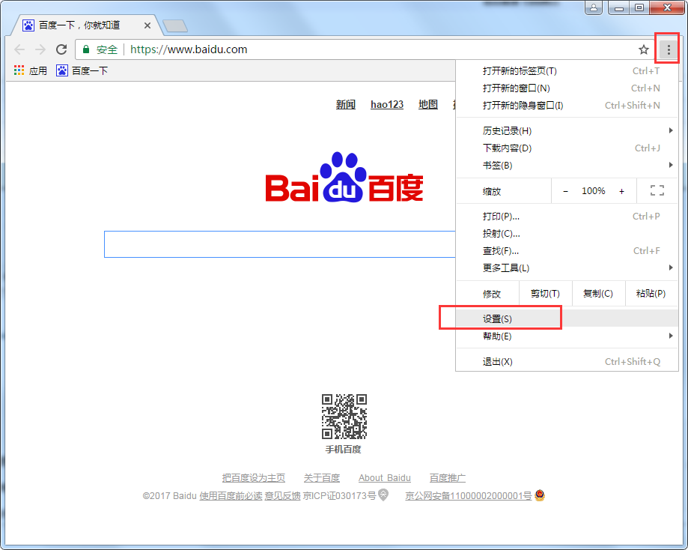Click the reload page icon

62,49
